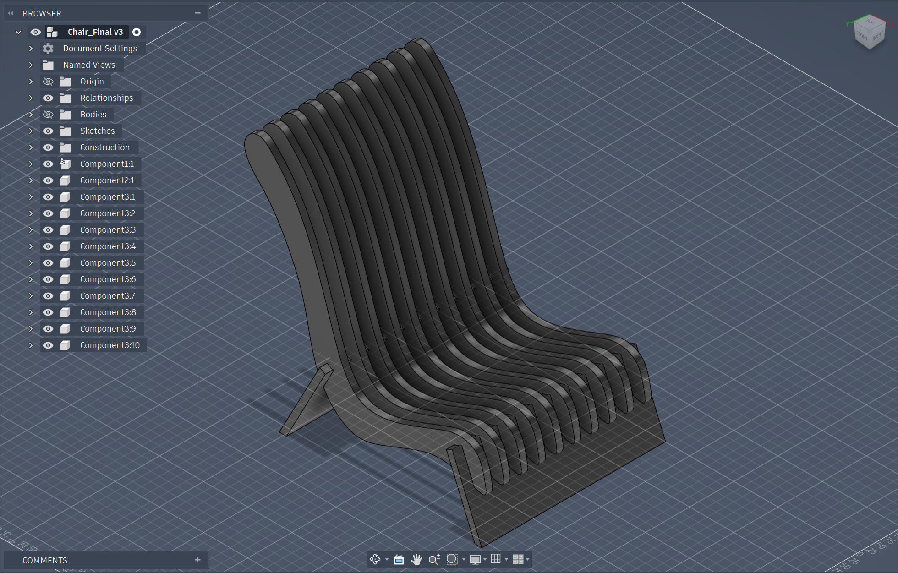Show the Bodies folder via eye icon
Viewport: 898px width, 573px height.
point(48,115)
